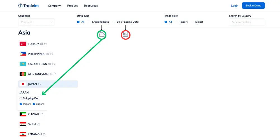The height and width of the screenshot is (140, 280).
Task: Open the Continent dropdown
Action: (36, 22)
